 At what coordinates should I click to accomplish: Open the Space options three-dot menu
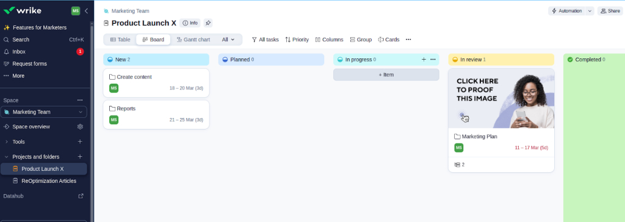pyautogui.click(x=80, y=100)
